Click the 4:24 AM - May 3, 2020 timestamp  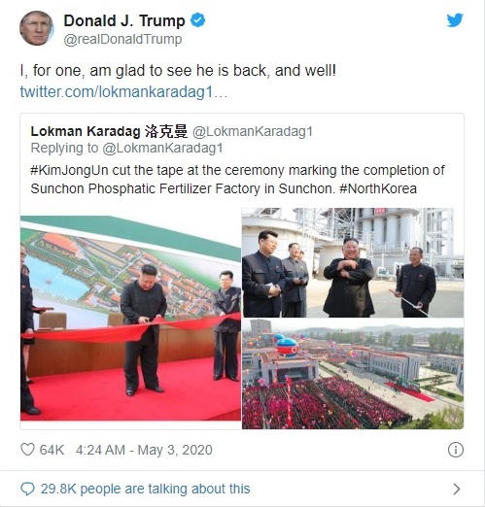pyautogui.click(x=144, y=450)
